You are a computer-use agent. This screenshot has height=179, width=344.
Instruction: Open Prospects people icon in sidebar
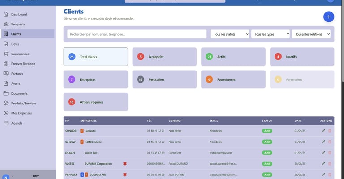coord(6,24)
